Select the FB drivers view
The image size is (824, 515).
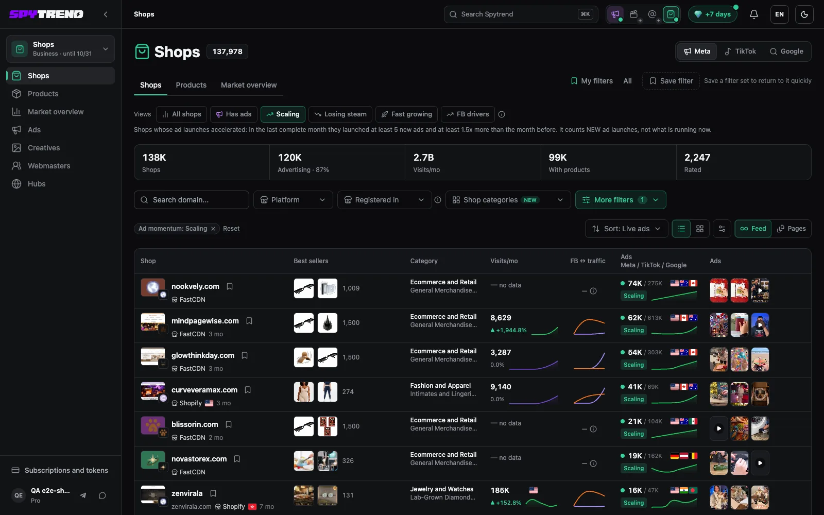pos(468,114)
